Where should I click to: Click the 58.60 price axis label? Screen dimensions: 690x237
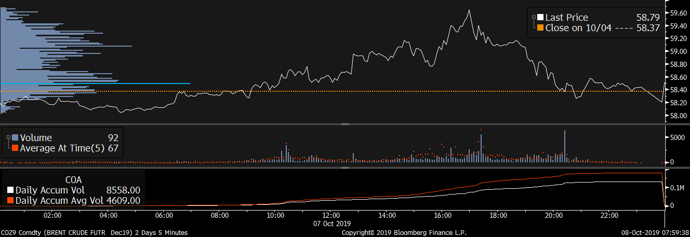pos(678,77)
